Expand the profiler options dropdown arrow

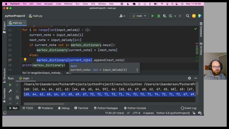pyautogui.click(x=175, y=16)
